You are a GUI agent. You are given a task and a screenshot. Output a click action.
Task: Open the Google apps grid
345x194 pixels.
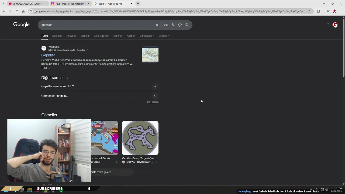(327, 25)
